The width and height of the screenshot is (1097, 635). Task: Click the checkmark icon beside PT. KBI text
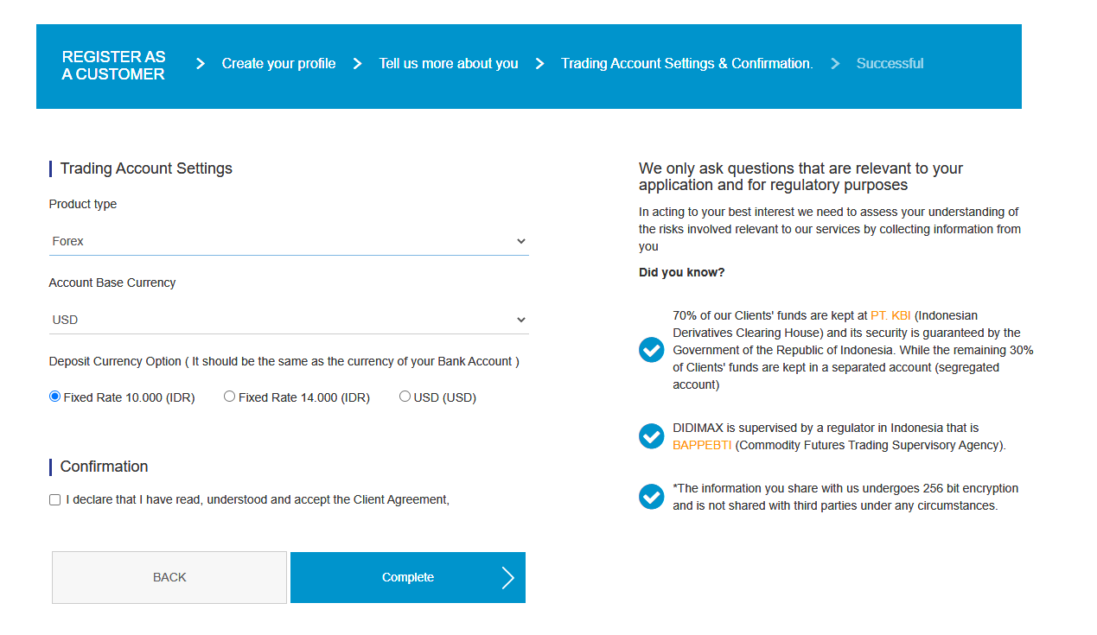click(x=651, y=350)
